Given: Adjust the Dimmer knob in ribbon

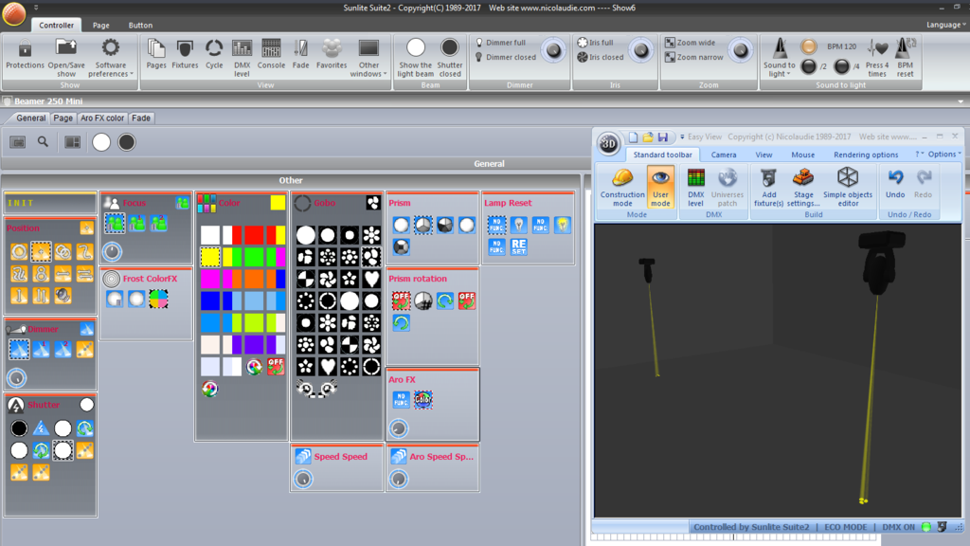Looking at the screenshot, I should 553,50.
